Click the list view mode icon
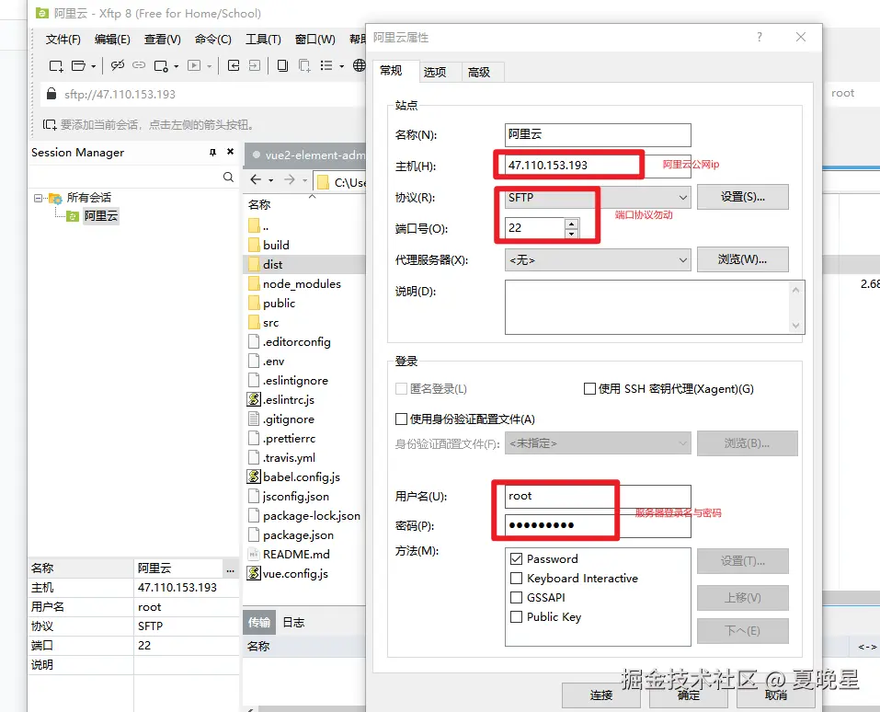Image resolution: width=880 pixels, height=712 pixels. pos(326,65)
